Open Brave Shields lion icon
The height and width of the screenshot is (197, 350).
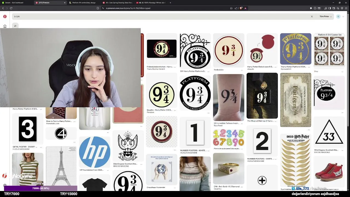pos(241,8)
